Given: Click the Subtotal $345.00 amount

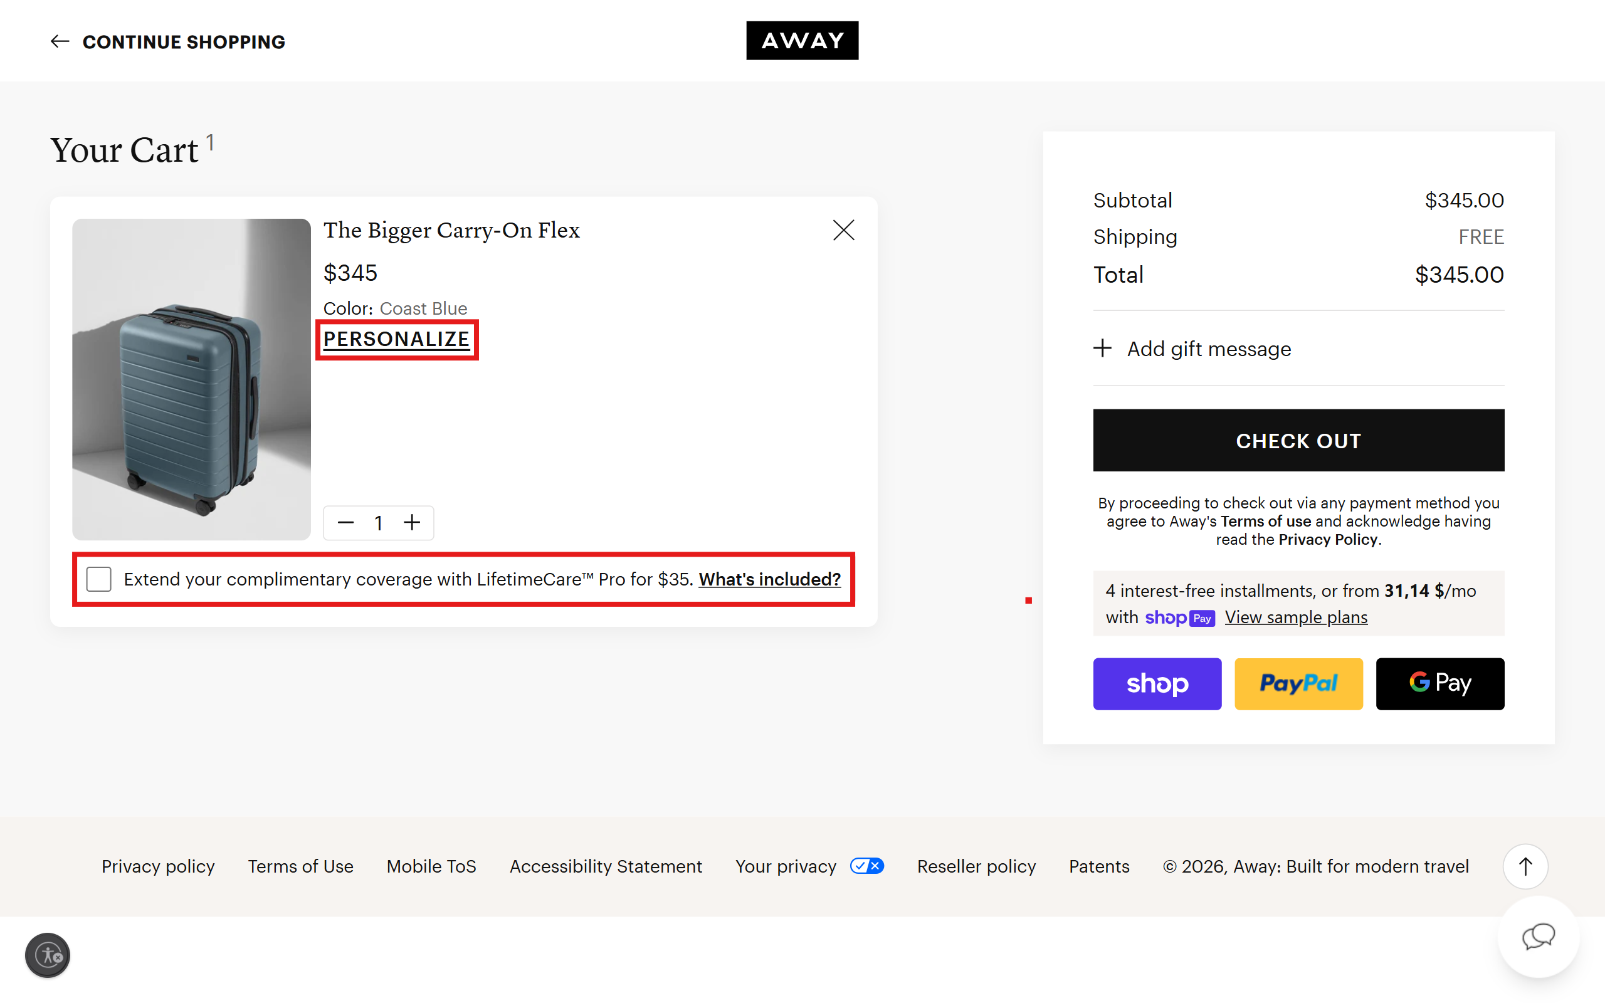Looking at the screenshot, I should pyautogui.click(x=1465, y=201).
